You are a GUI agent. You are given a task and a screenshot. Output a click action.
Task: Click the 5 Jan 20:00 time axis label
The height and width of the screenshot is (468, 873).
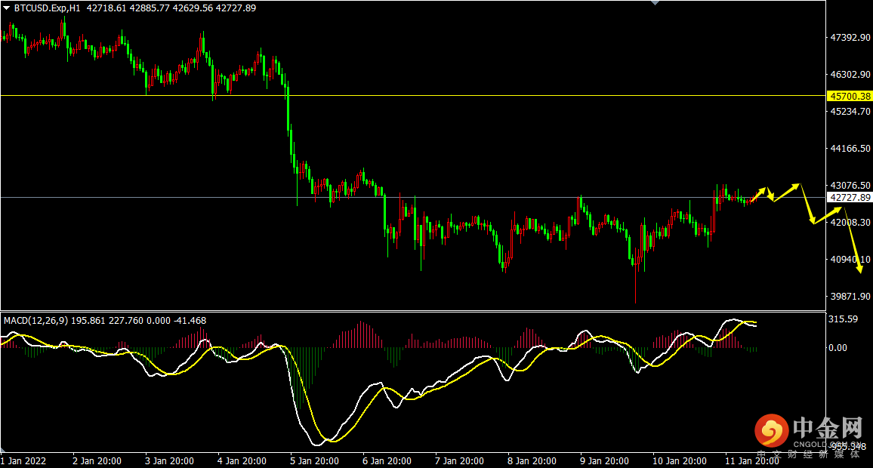[x=314, y=460]
